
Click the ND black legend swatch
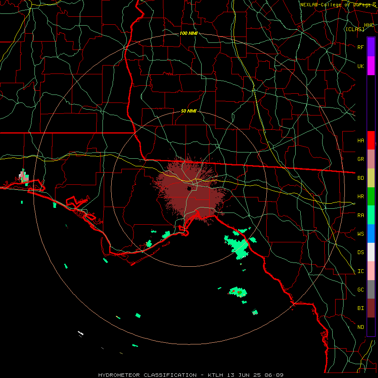(371, 327)
